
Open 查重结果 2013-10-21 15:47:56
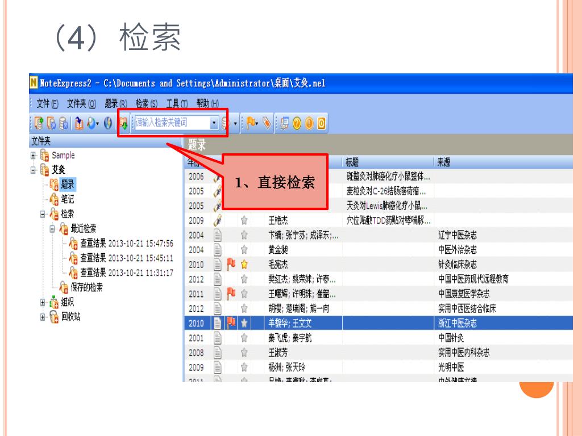pyautogui.click(x=127, y=243)
